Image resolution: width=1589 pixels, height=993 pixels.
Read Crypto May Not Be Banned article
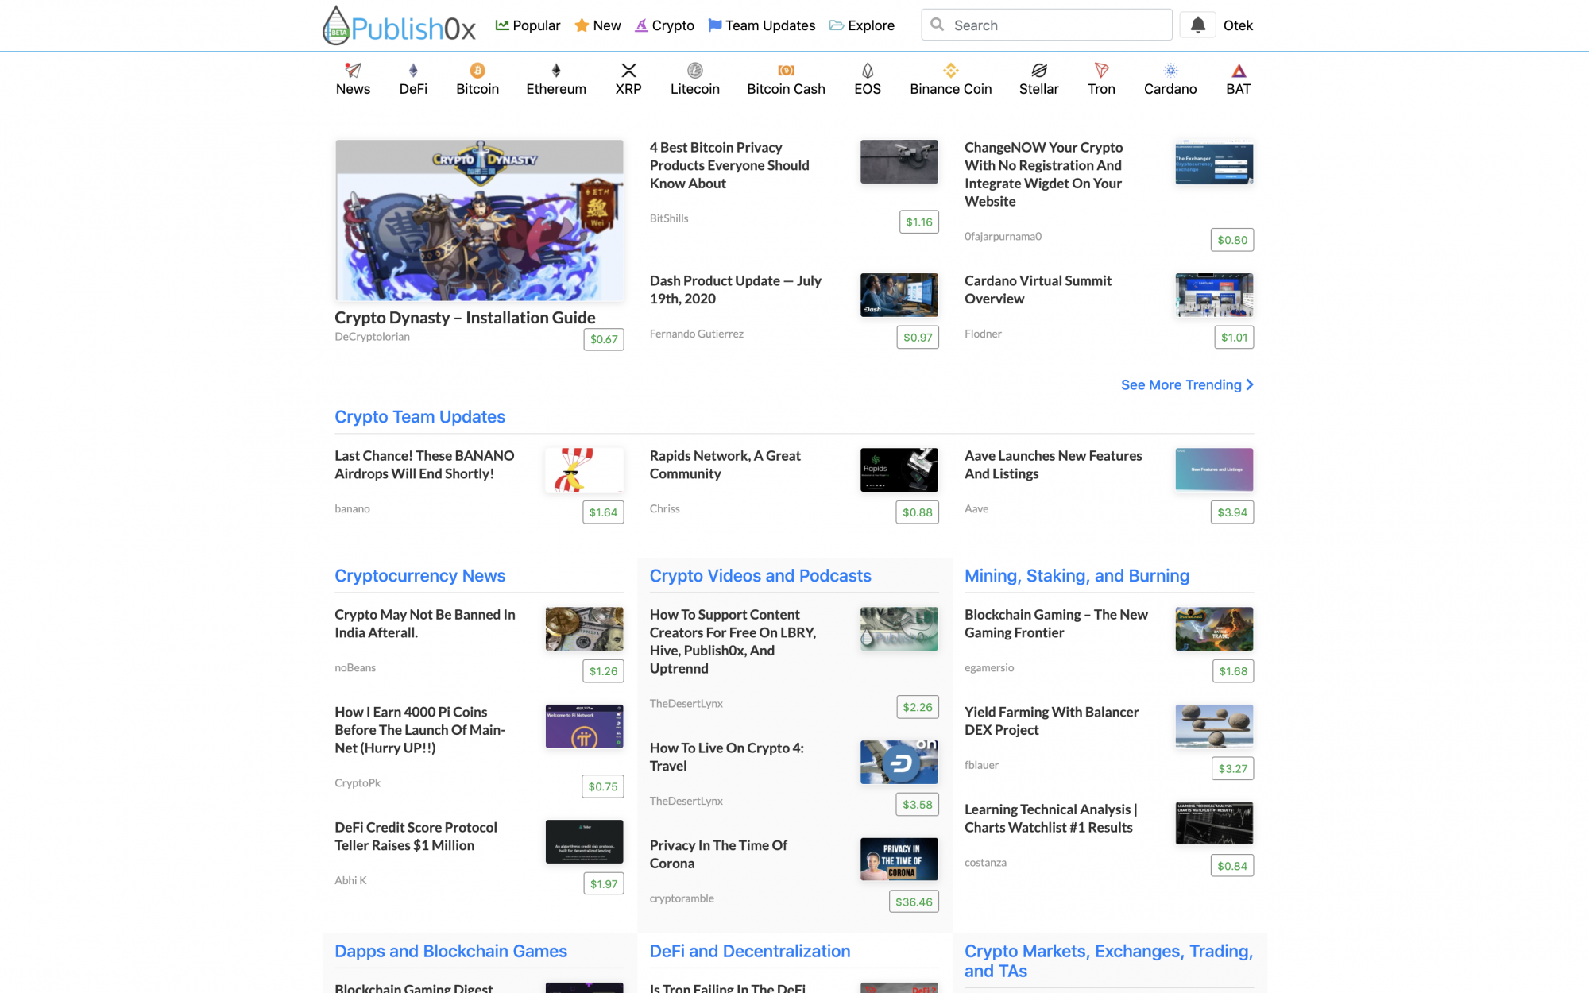coord(425,624)
